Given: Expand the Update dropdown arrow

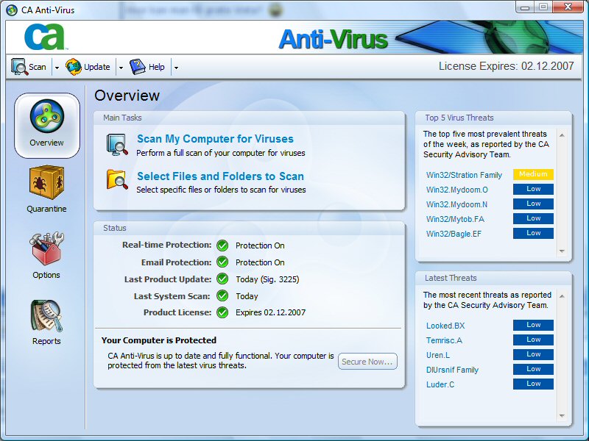Looking at the screenshot, I should 121,68.
